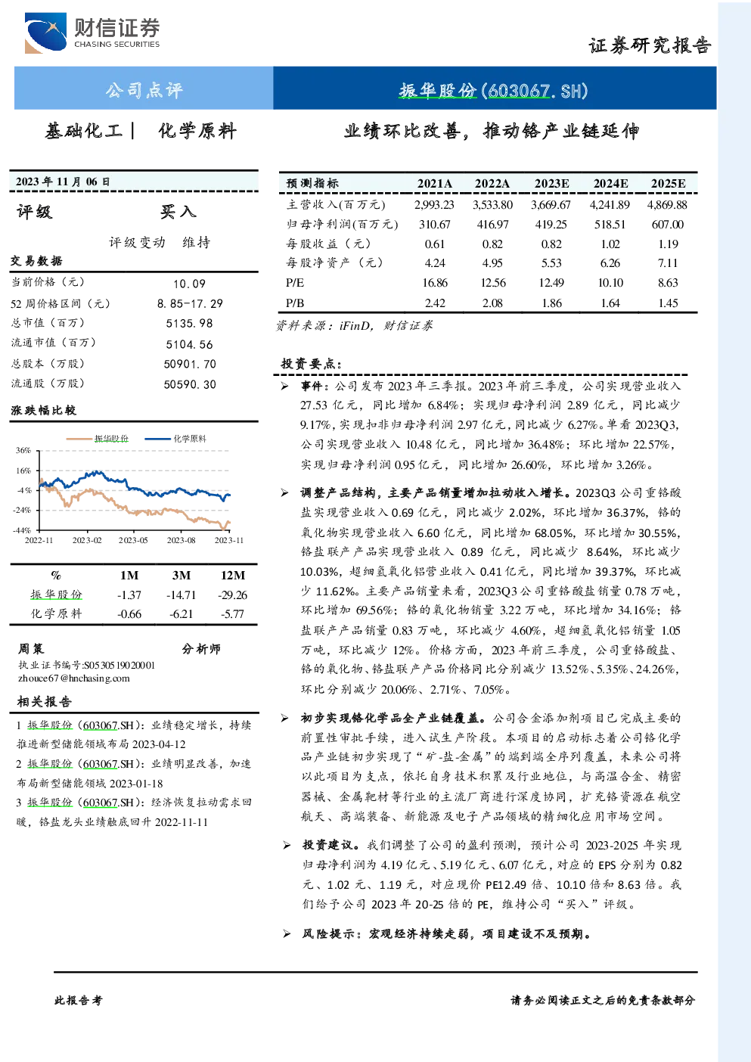Click the 基础化工 industry label

(83, 132)
